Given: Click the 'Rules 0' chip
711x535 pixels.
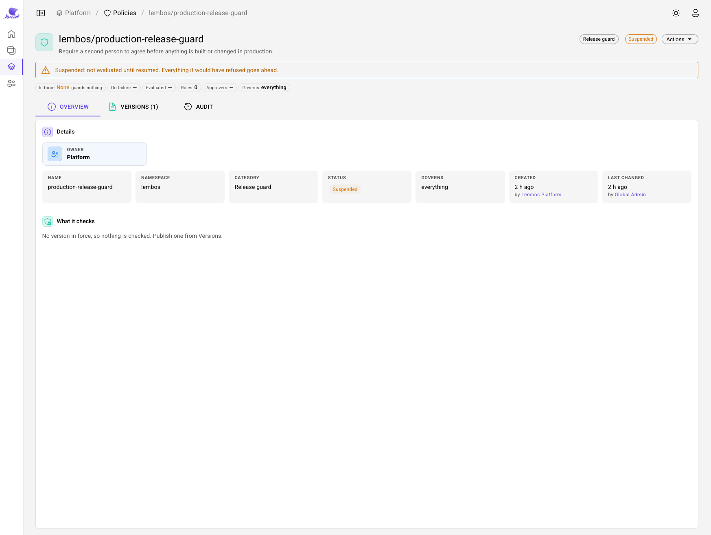Looking at the screenshot, I should pyautogui.click(x=189, y=88).
